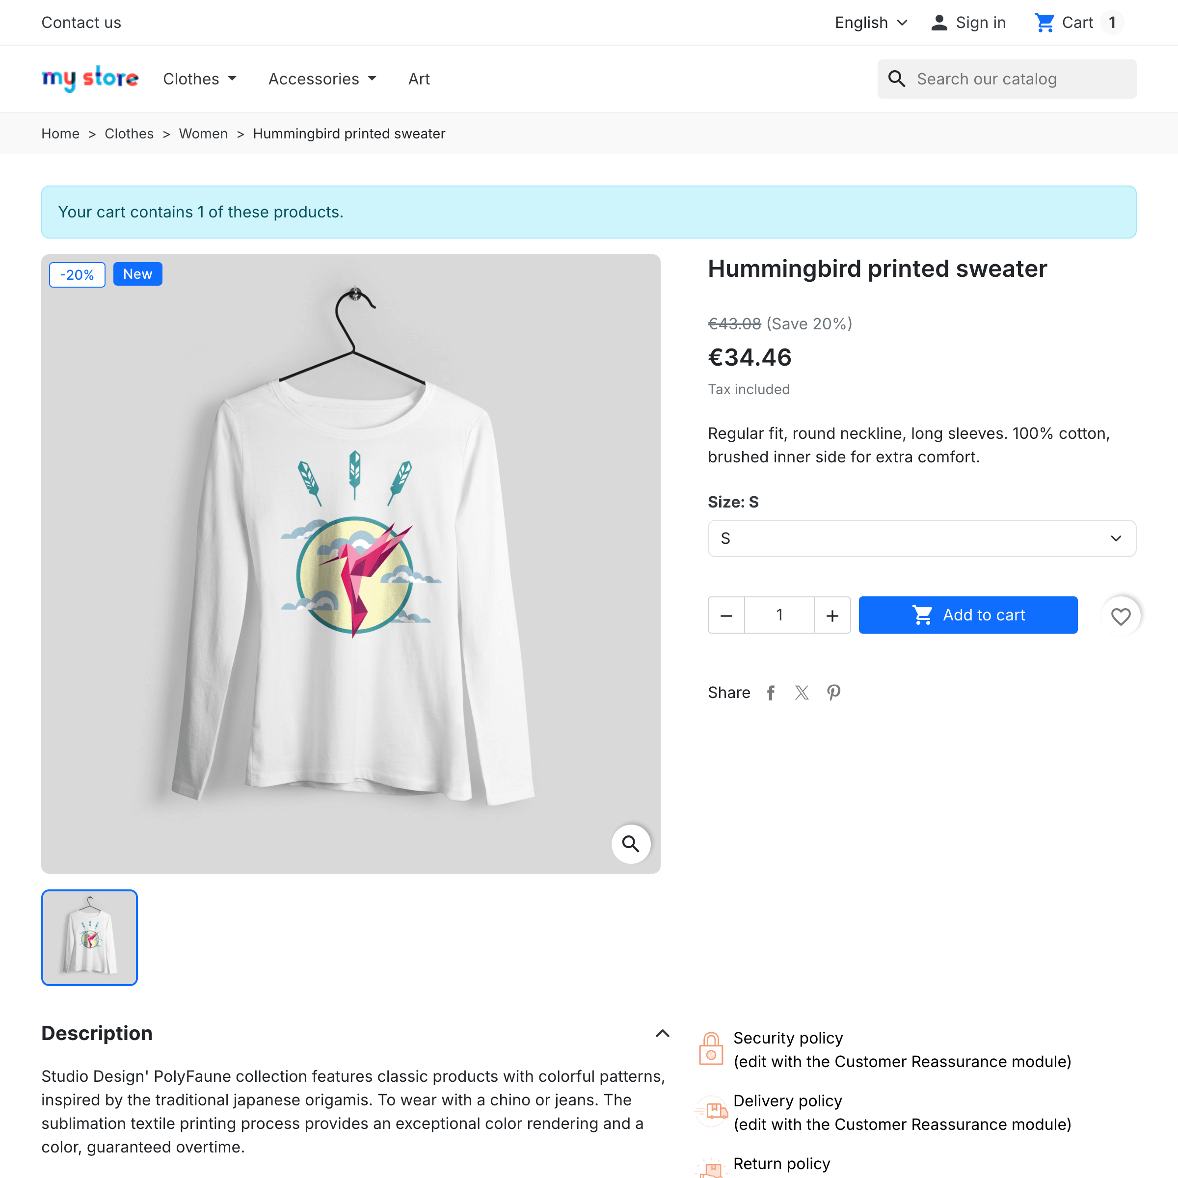
Task: Click the Women breadcrumb link
Action: 203,134
